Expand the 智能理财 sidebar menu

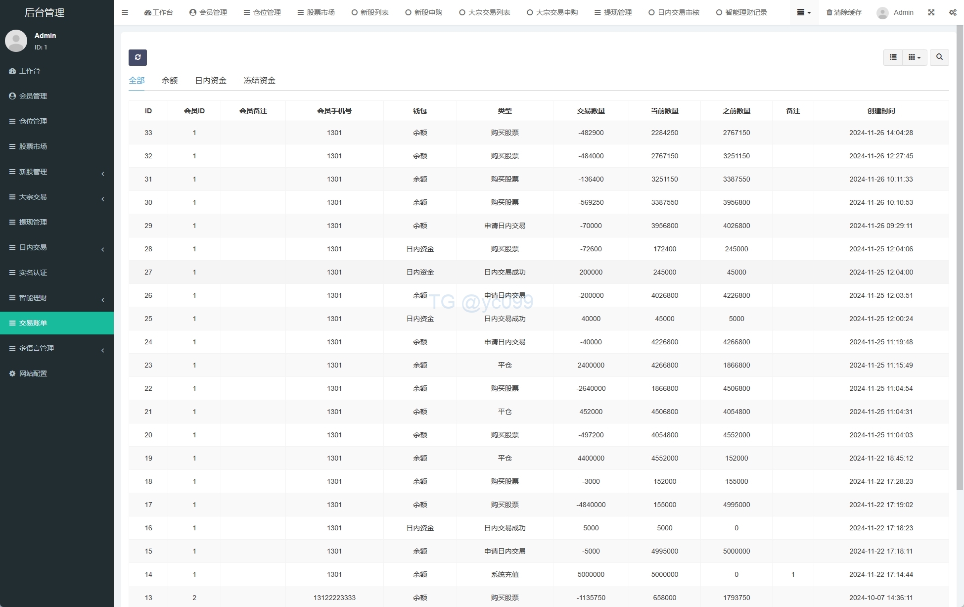[x=57, y=298]
